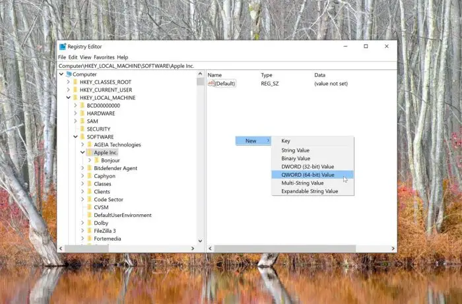
Task: Expand the Bitdefender Agent key
Action: tap(82, 168)
